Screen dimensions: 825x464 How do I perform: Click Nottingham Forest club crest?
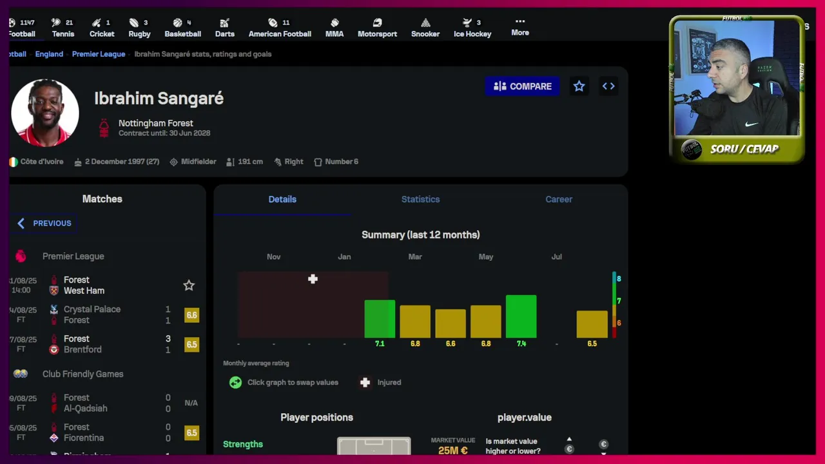(104, 128)
